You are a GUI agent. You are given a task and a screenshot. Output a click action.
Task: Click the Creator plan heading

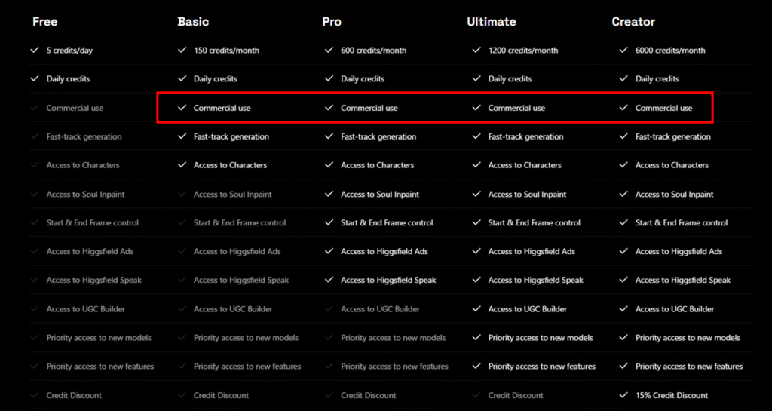tap(633, 22)
